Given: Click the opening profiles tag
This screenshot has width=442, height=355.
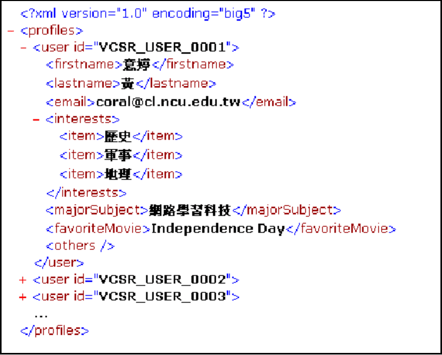Looking at the screenshot, I should pos(52,31).
